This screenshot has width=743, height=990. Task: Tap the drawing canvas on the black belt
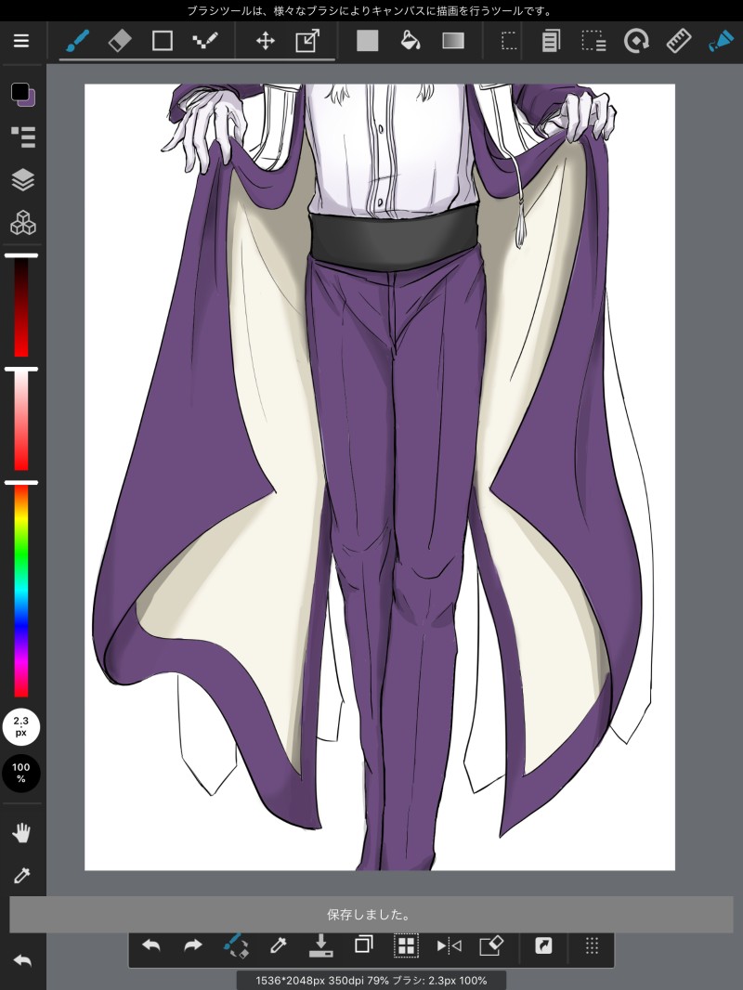tap(396, 241)
